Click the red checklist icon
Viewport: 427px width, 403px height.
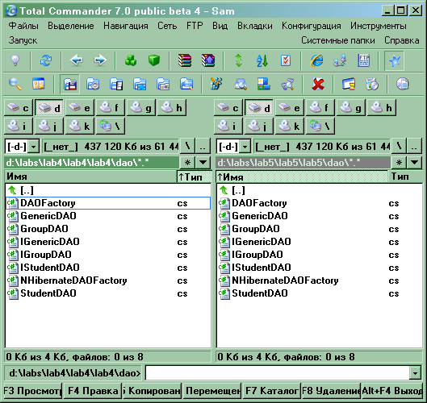click(286, 60)
